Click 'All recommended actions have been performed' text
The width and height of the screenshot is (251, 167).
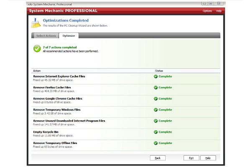(x=70, y=51)
